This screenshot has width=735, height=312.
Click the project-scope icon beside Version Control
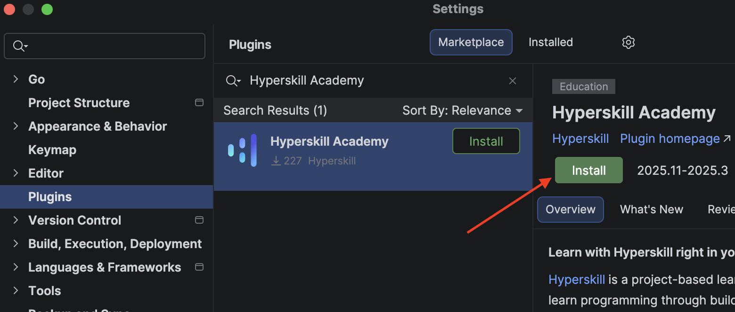[199, 220]
